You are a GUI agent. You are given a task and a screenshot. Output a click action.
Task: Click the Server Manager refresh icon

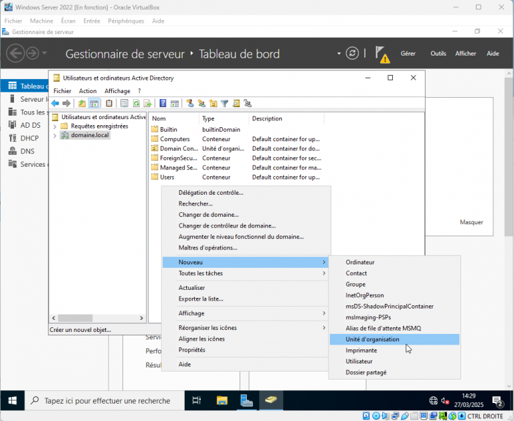point(353,53)
